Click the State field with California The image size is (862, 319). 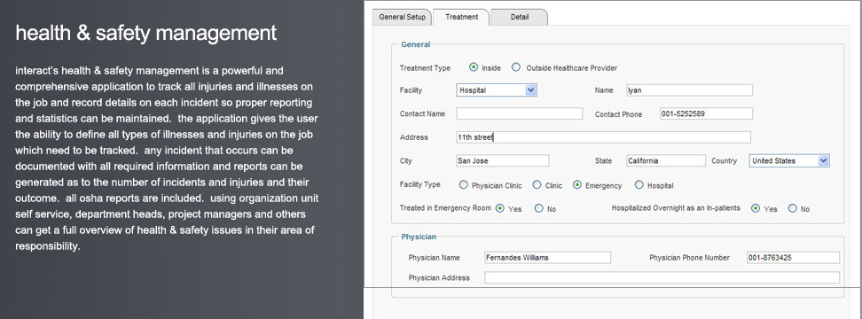(666, 161)
